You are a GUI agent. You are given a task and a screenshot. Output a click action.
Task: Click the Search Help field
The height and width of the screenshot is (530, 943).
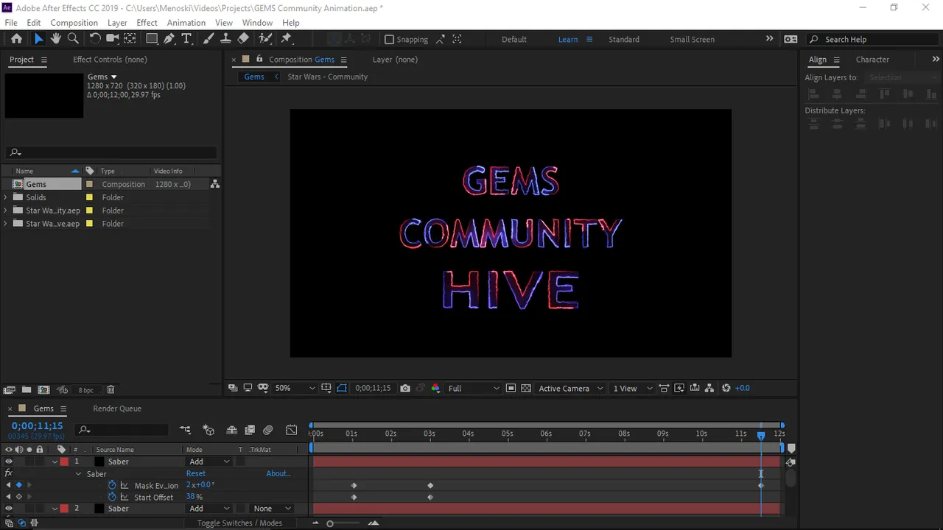(x=873, y=40)
